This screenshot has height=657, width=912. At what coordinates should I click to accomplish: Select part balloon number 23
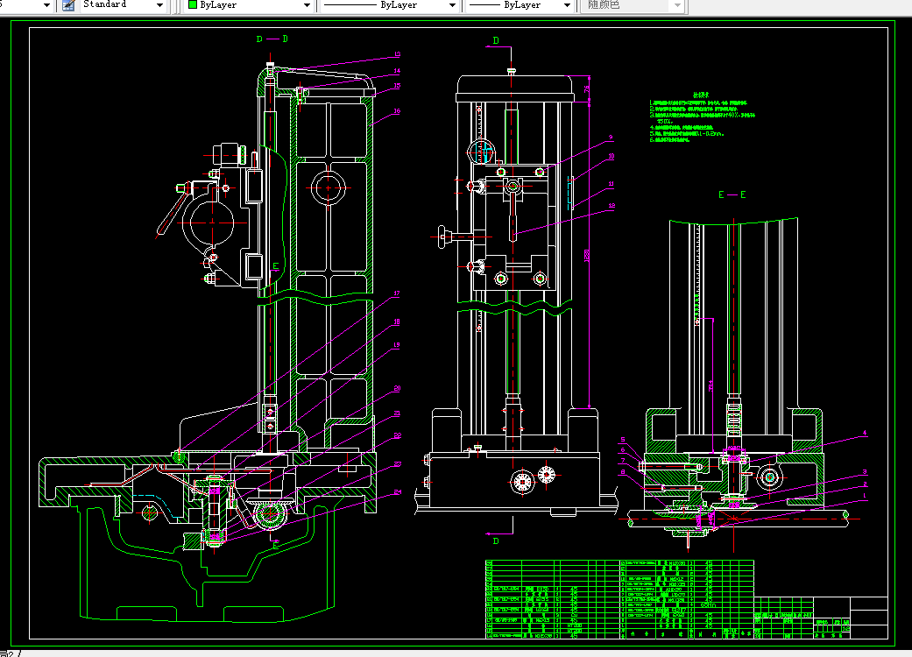pos(397,464)
